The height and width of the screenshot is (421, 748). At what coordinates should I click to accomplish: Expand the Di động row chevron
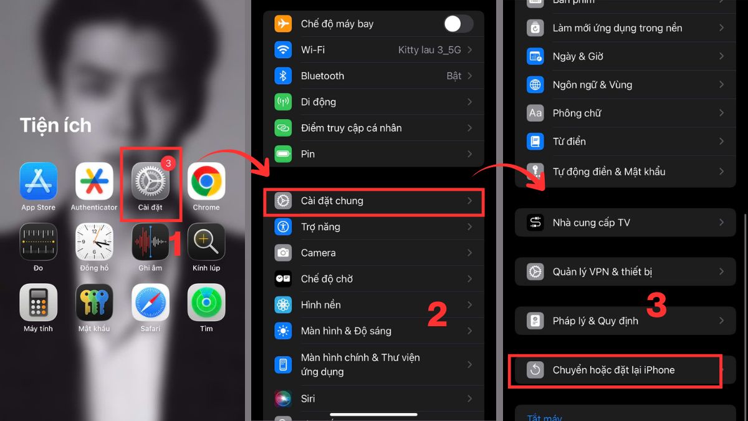coord(470,102)
